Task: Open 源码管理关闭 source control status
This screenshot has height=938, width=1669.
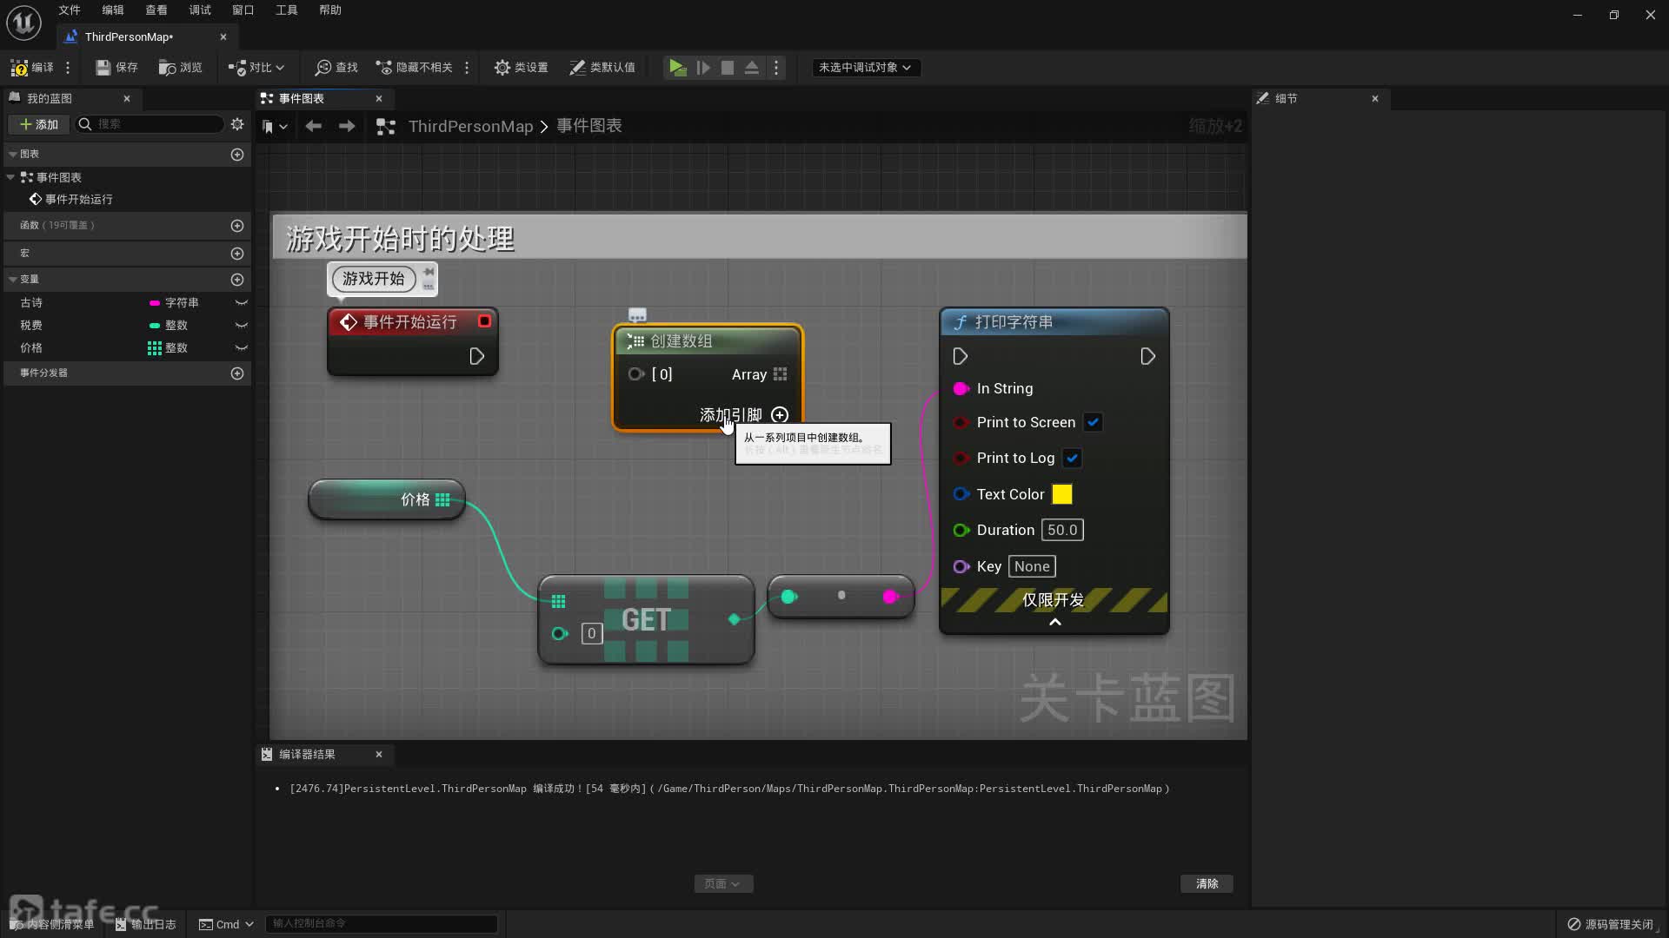Action: point(1610,924)
